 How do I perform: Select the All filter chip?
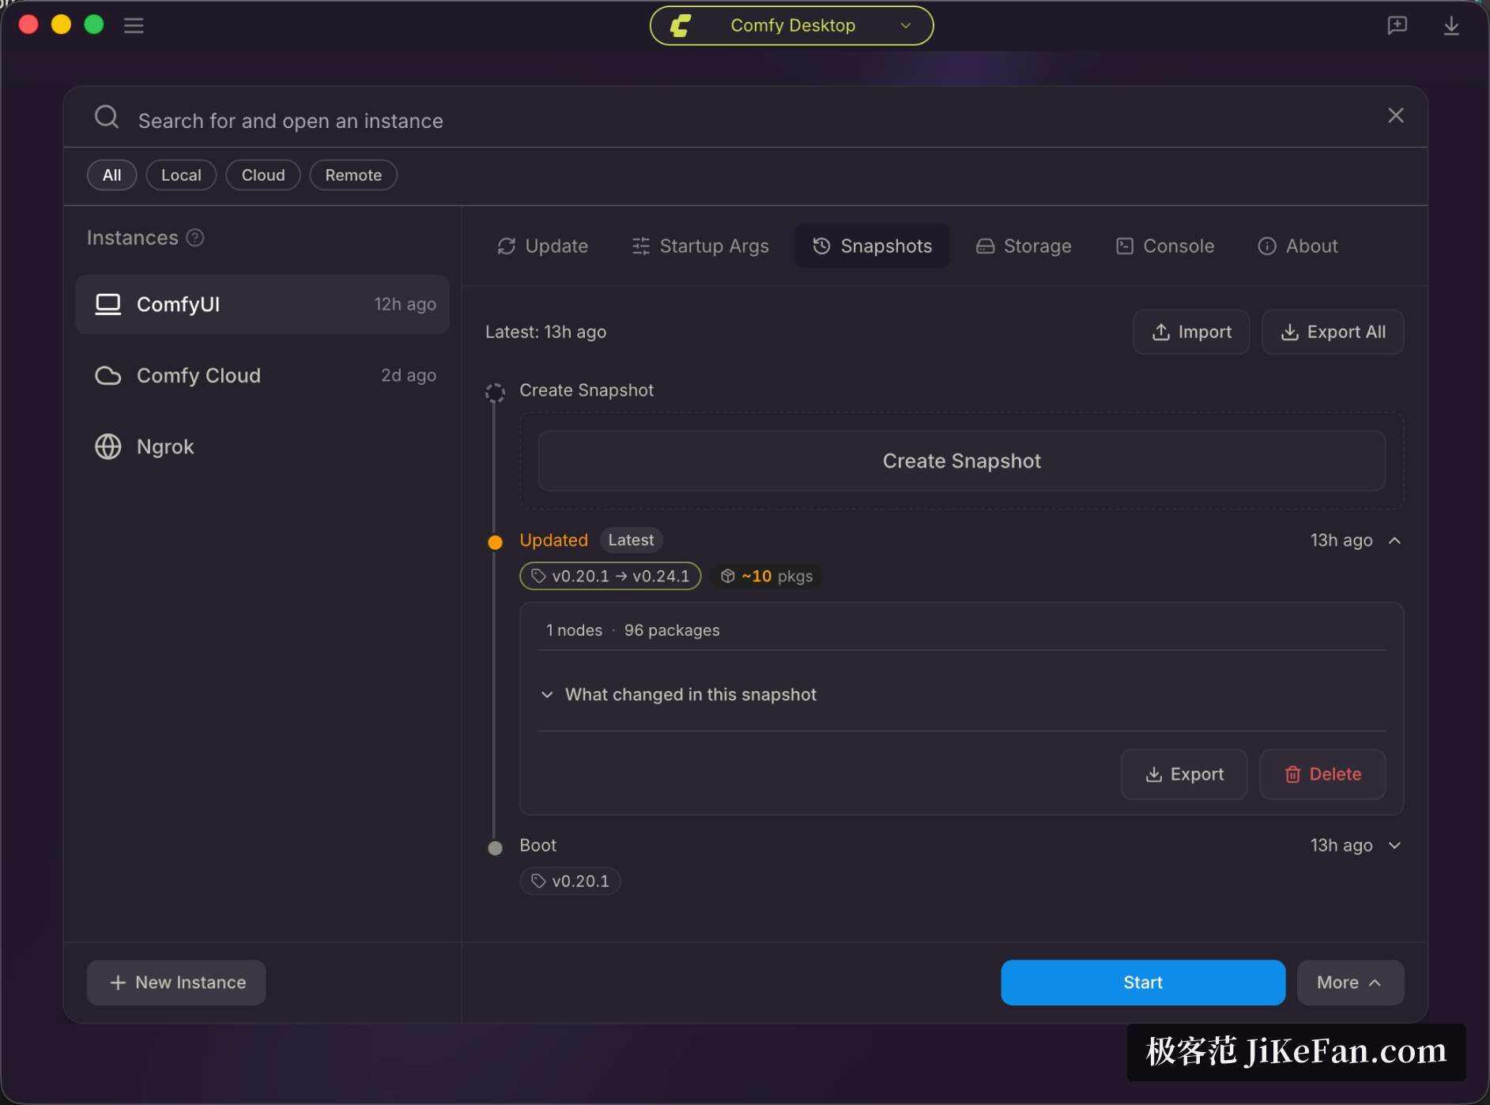click(x=111, y=175)
